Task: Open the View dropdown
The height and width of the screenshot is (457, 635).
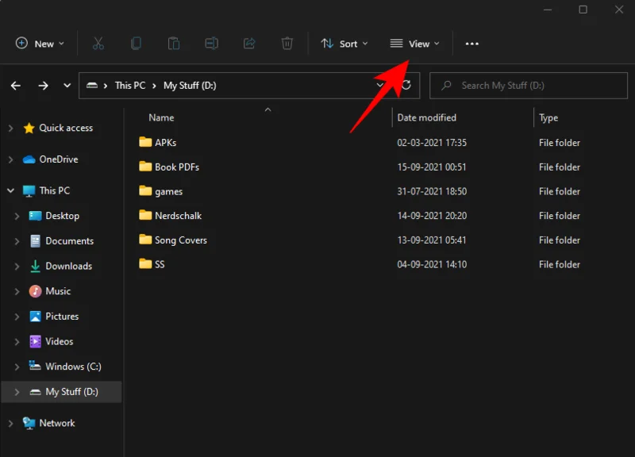Action: [415, 44]
